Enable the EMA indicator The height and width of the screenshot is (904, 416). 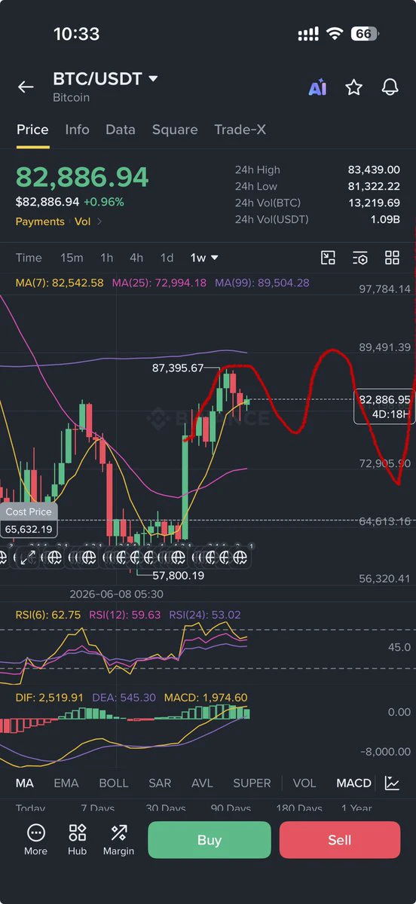[x=66, y=783]
